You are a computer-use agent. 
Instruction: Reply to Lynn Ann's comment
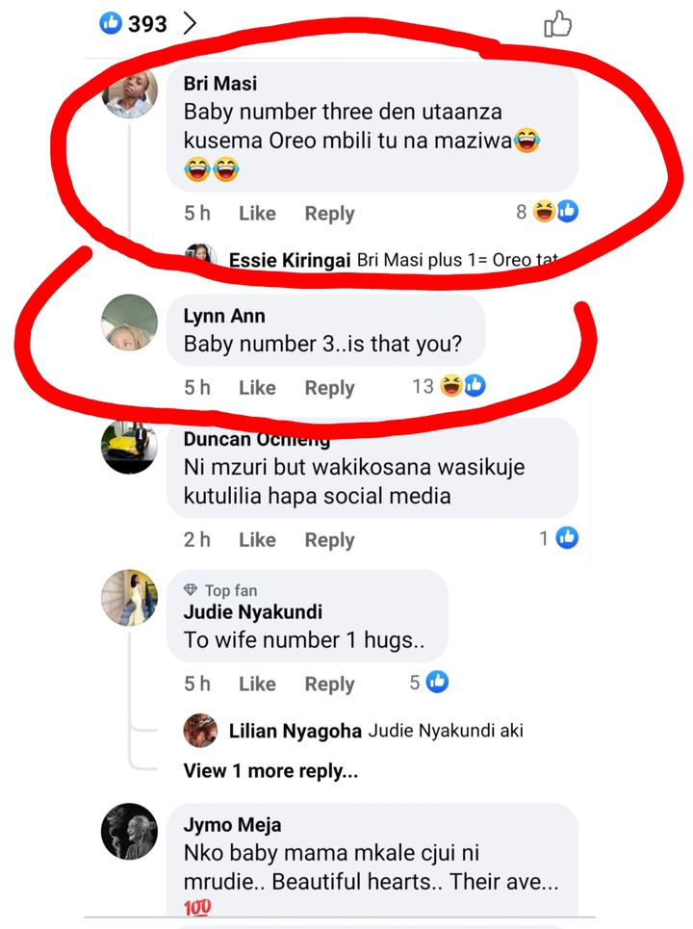[329, 388]
